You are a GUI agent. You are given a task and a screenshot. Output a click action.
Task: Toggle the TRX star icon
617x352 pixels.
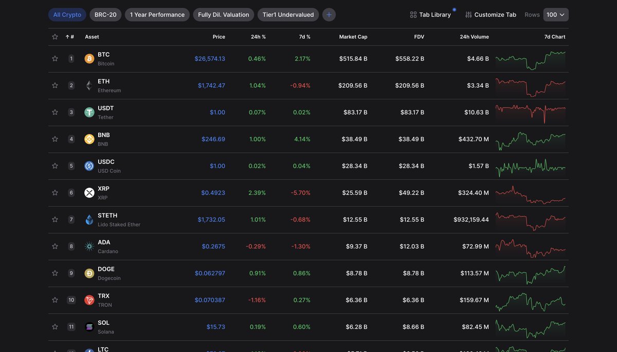(x=55, y=300)
